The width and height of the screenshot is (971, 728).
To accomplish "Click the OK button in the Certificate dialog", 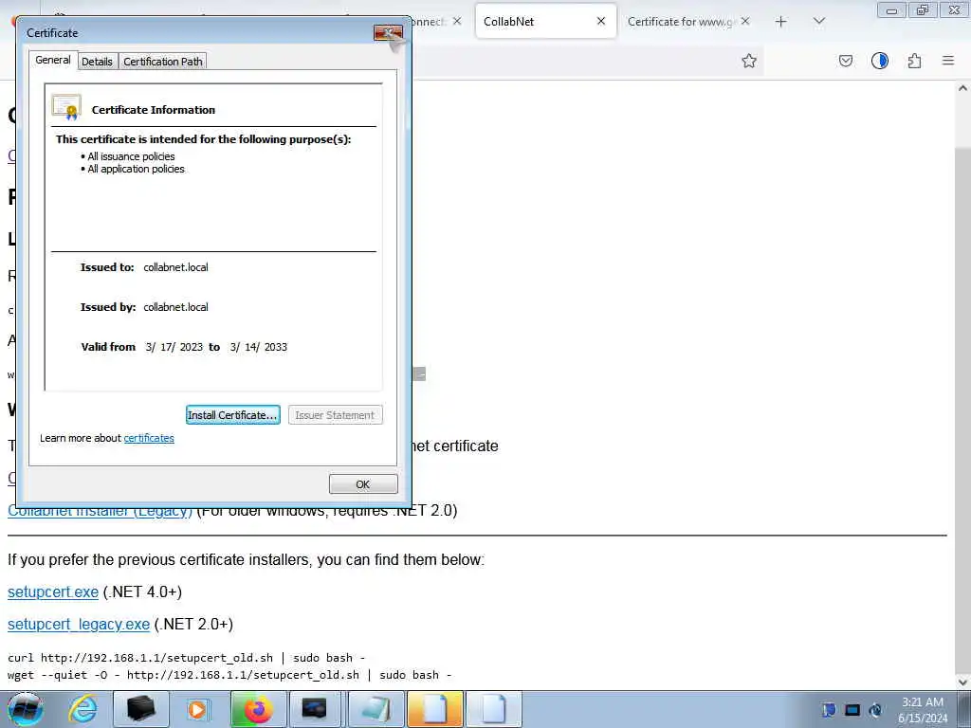I will 363,484.
